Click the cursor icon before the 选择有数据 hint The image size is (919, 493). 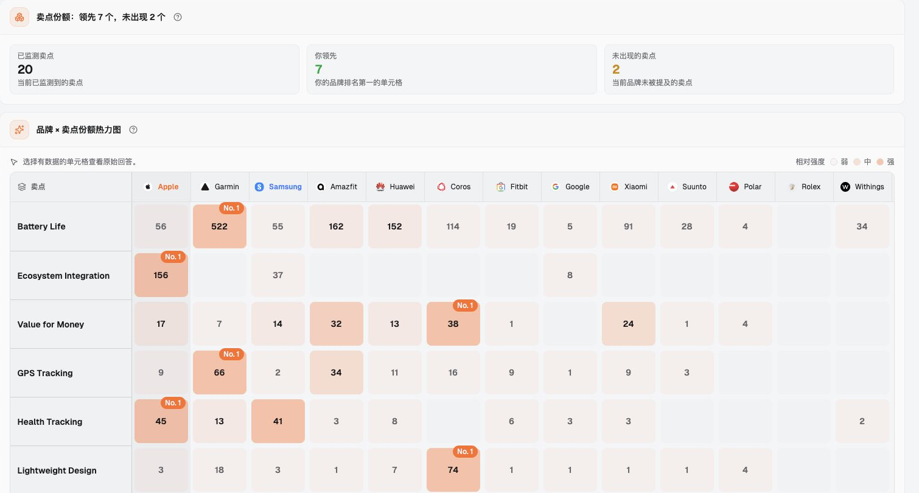pos(14,162)
